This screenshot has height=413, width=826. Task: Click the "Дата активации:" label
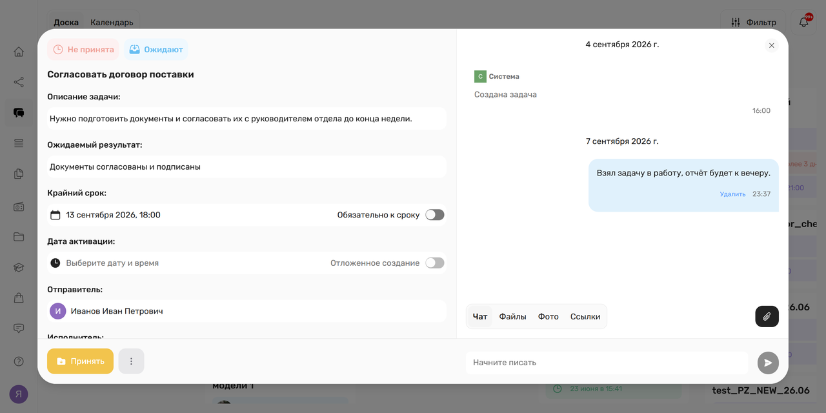pos(81,241)
